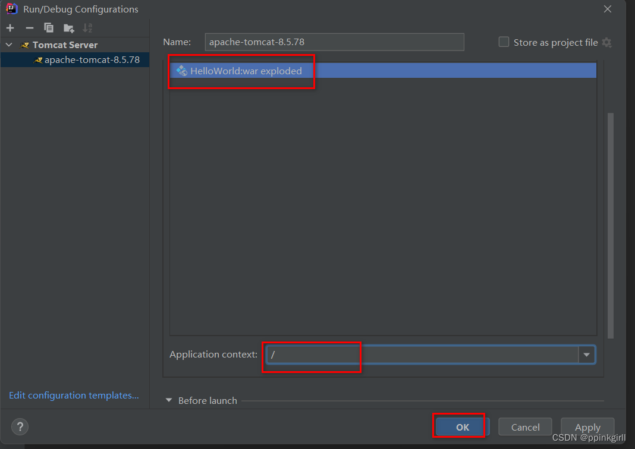Enable Store as project file
The height and width of the screenshot is (449, 635).
(504, 42)
